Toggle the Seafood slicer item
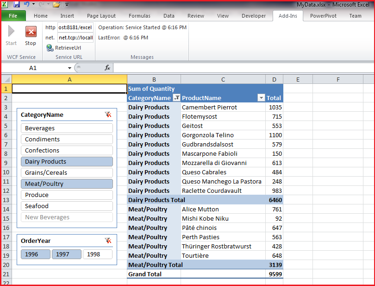 tap(67, 206)
